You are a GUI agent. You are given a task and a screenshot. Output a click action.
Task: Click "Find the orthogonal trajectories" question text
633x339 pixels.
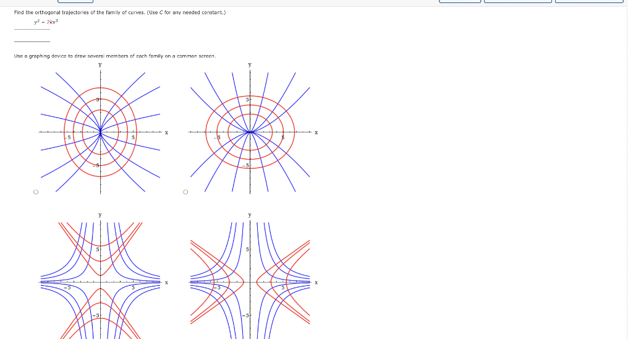[x=120, y=12]
